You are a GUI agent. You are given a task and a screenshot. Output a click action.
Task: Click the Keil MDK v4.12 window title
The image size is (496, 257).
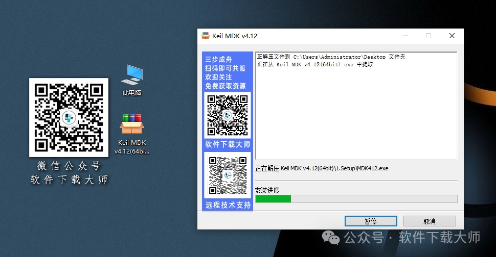235,36
